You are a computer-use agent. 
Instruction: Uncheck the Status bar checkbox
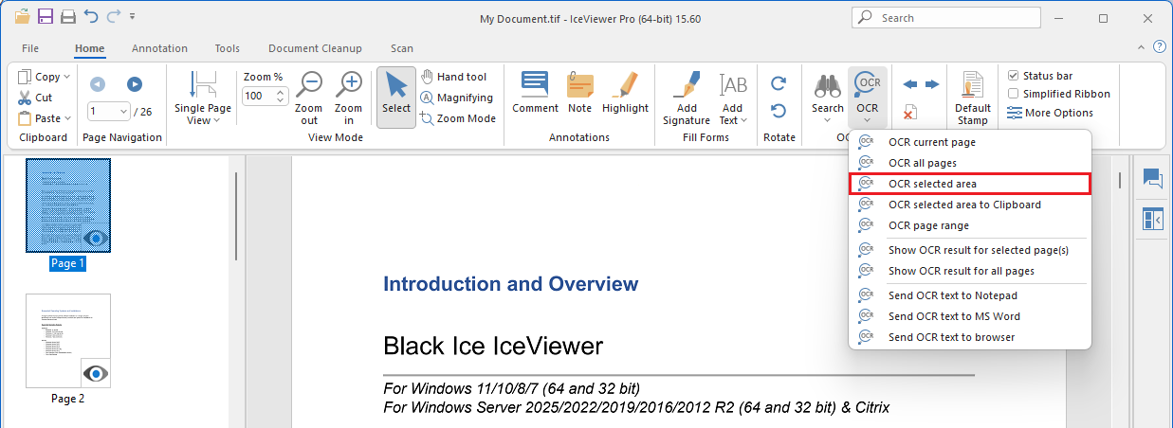pyautogui.click(x=1013, y=76)
